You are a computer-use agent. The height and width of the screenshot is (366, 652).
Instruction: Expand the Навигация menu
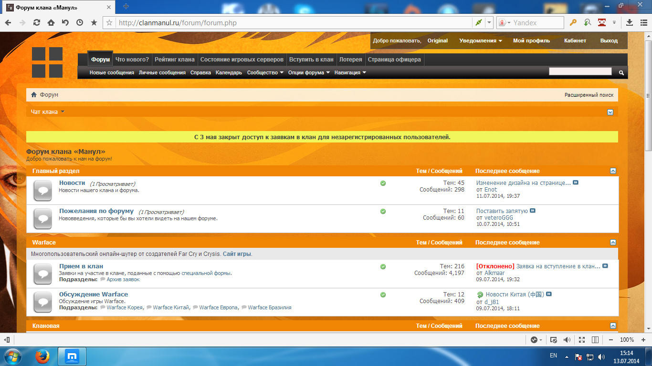(350, 72)
